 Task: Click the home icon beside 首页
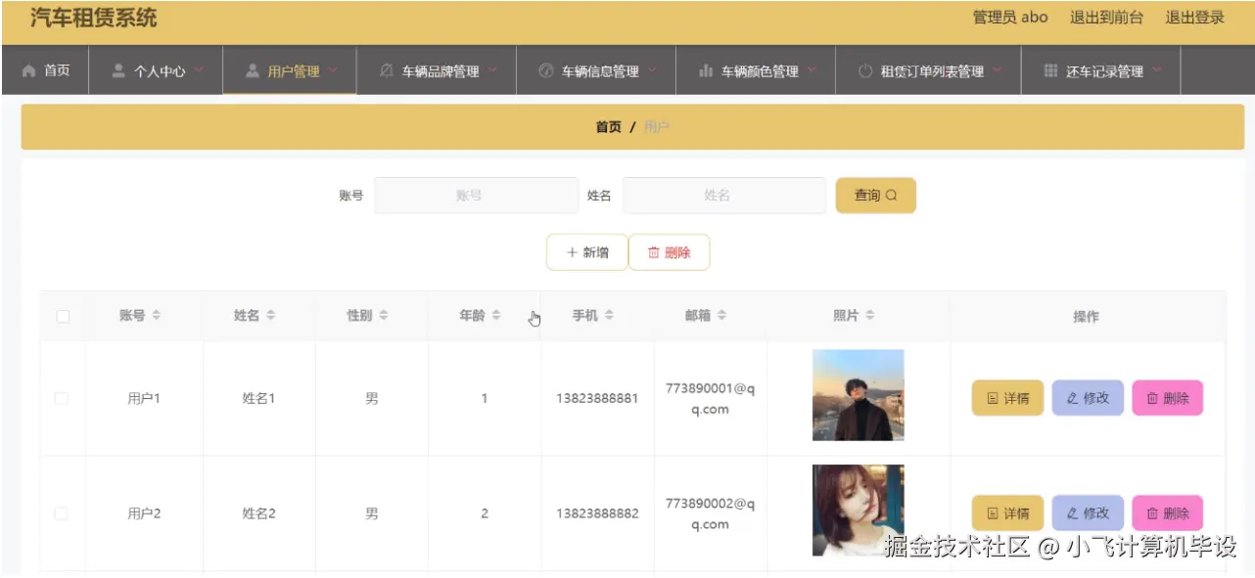(x=28, y=71)
